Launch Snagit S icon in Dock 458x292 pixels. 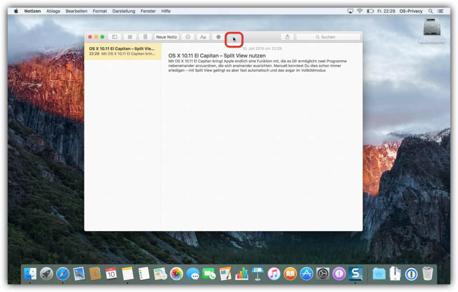(356, 274)
